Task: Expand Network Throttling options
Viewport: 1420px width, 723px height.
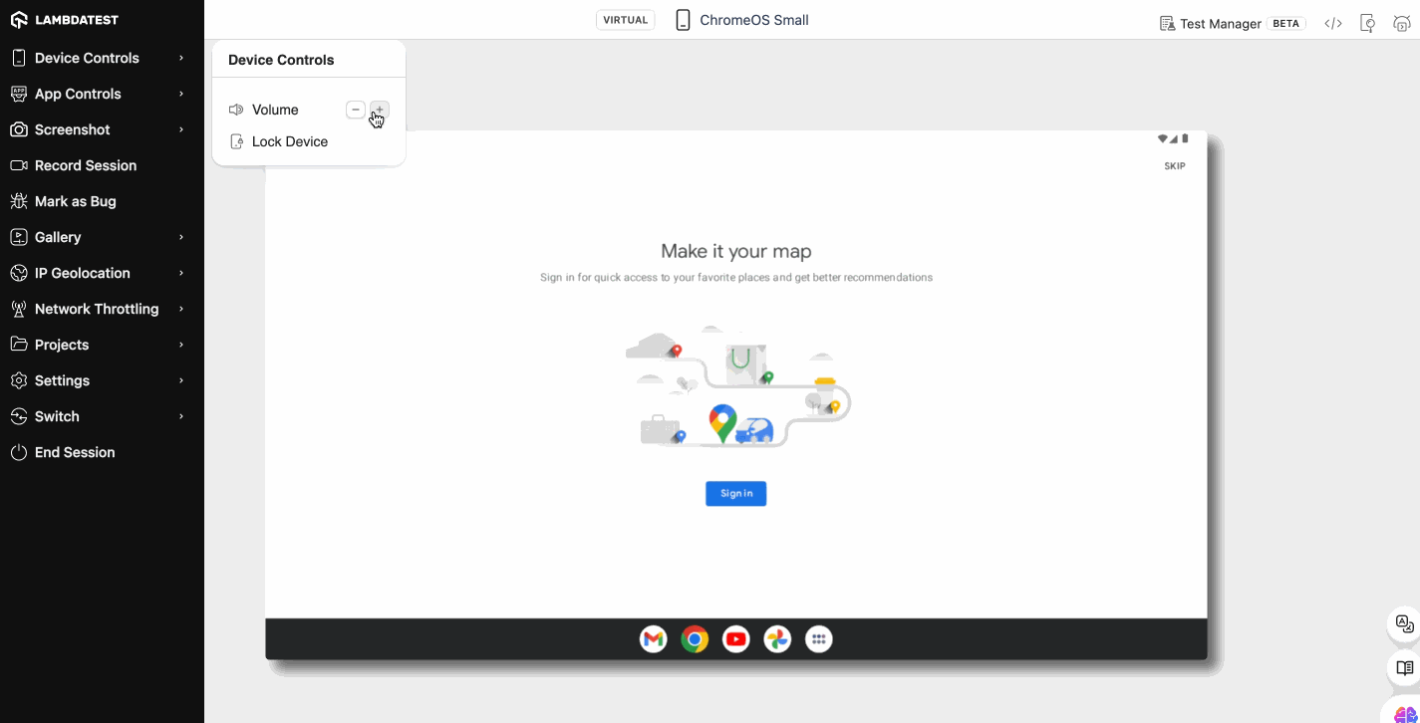Action: coord(98,309)
